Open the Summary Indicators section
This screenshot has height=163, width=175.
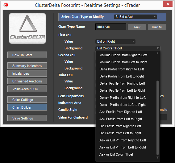click(27, 66)
